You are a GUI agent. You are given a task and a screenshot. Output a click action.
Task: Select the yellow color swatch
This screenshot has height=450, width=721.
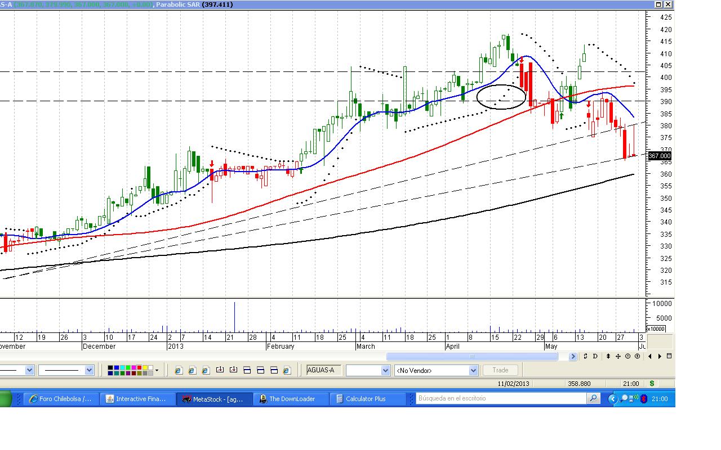(145, 368)
